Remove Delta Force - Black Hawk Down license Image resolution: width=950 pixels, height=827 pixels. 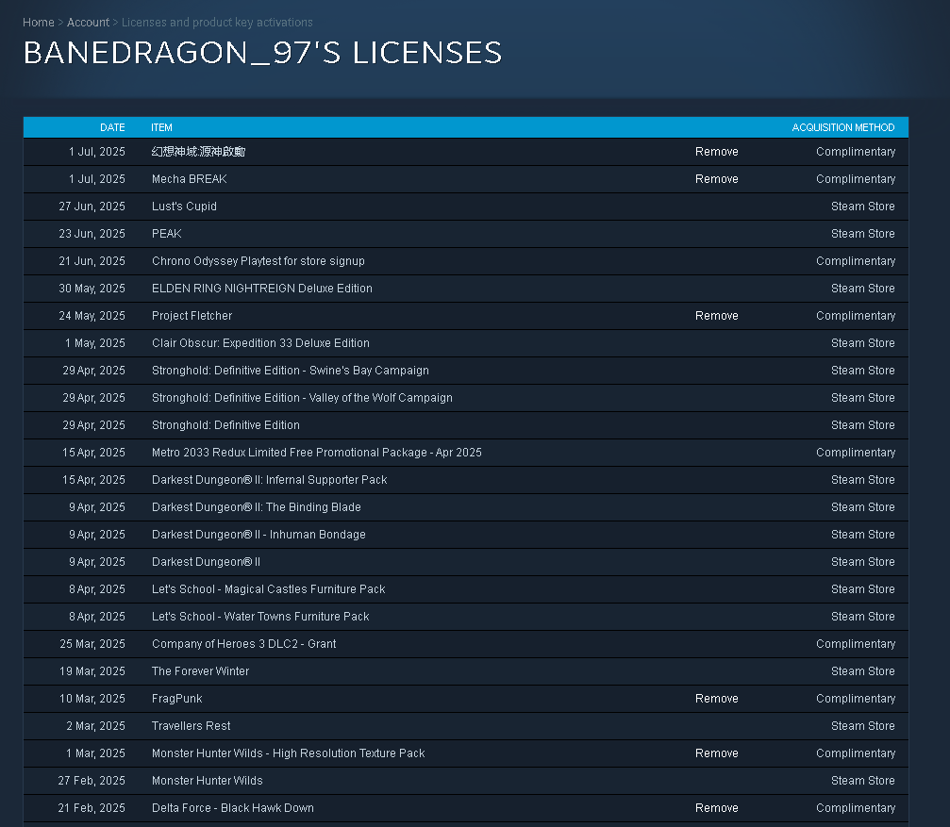click(x=716, y=807)
